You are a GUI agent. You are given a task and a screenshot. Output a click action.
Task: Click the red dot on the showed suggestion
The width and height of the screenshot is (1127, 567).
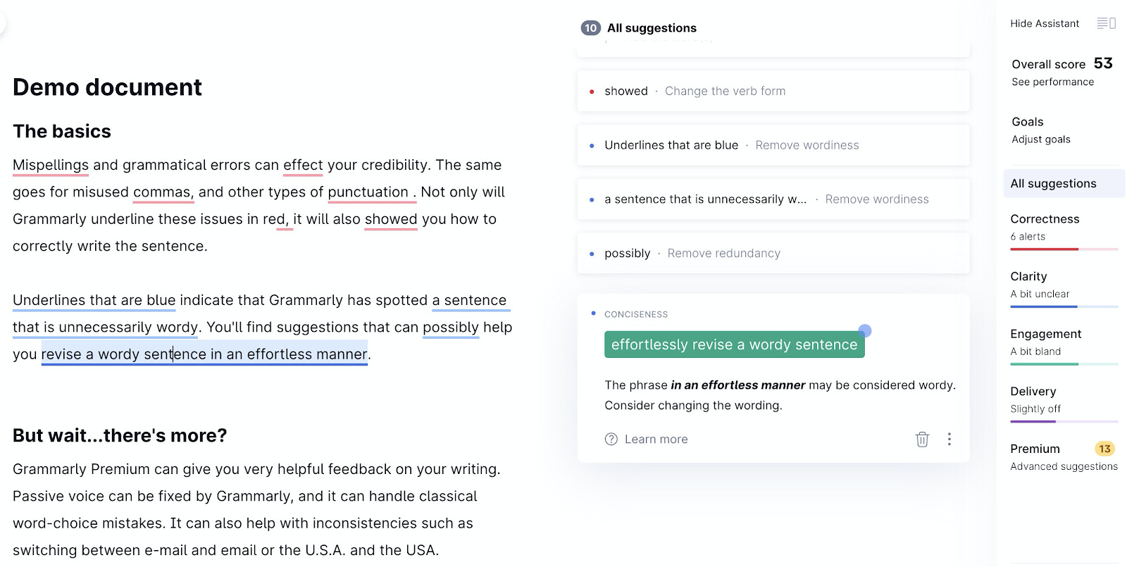tap(590, 91)
